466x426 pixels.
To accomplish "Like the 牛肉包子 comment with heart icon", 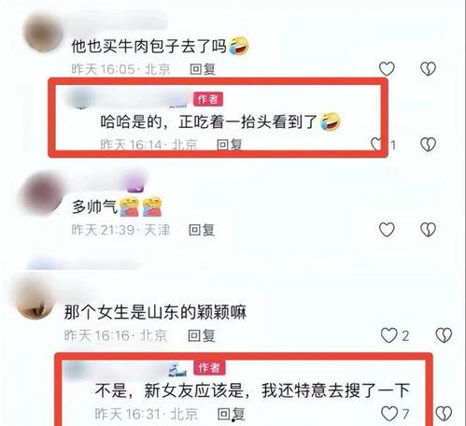I will pos(387,68).
